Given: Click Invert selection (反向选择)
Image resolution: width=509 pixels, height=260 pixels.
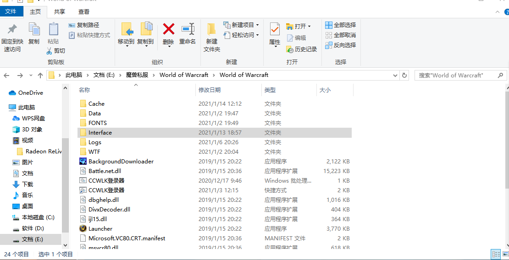Looking at the screenshot, I should [x=340, y=45].
